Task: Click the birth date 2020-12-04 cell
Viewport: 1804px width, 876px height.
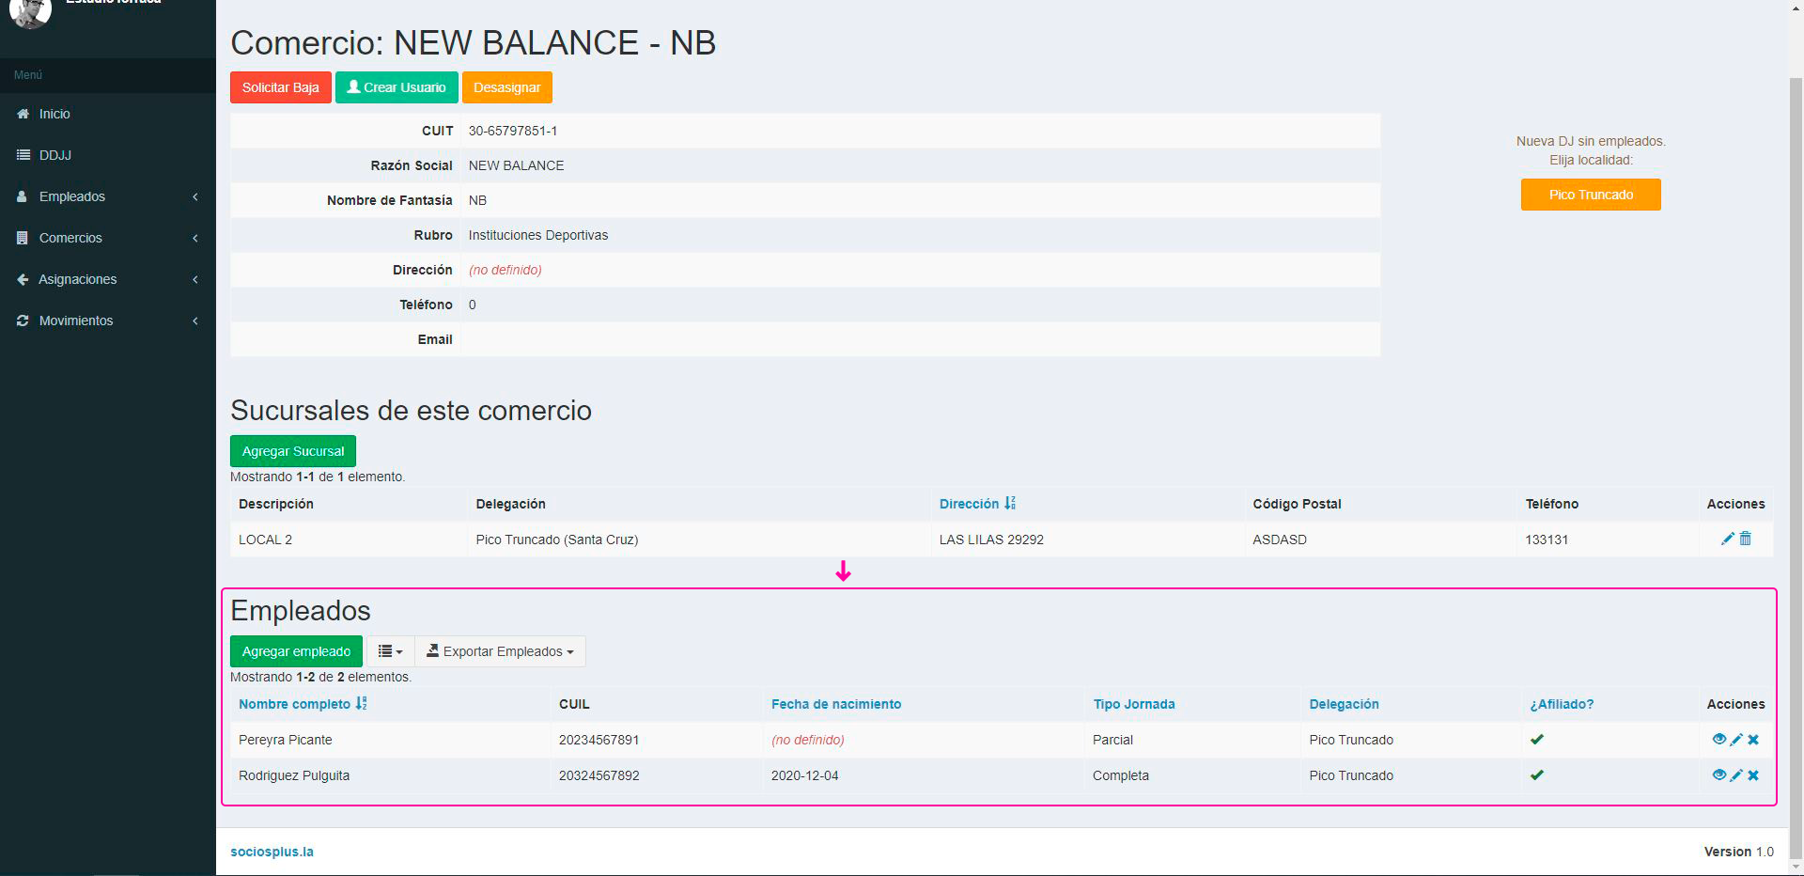Action: (x=924, y=775)
